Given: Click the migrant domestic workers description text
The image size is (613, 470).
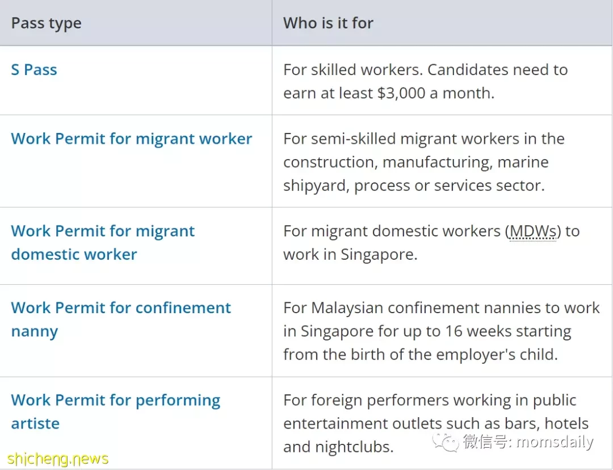Looking at the screenshot, I should [x=431, y=243].
